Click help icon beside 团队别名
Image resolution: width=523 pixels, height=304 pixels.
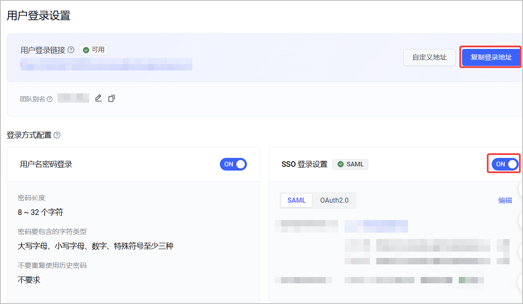pyautogui.click(x=50, y=99)
